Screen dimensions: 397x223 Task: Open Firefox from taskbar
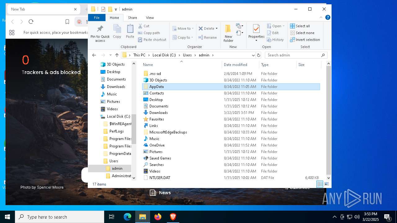158,217
